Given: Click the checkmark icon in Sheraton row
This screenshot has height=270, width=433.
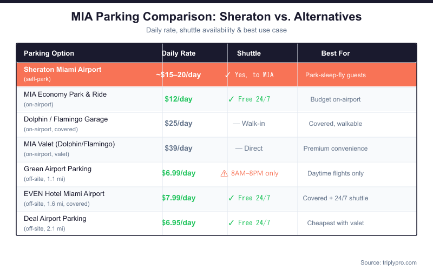Looking at the screenshot, I should coord(228,75).
